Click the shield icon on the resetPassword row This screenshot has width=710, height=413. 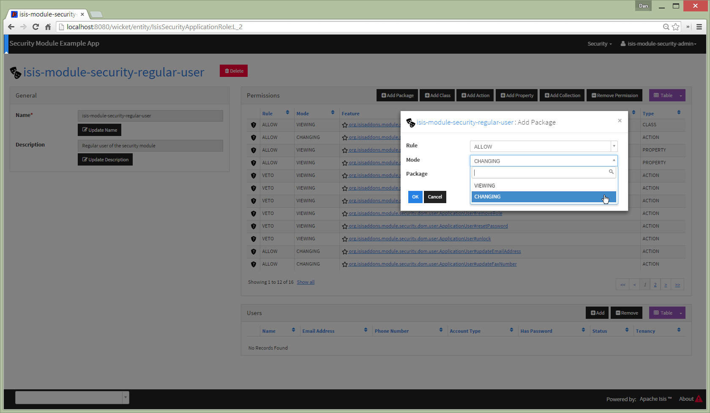[x=254, y=226]
